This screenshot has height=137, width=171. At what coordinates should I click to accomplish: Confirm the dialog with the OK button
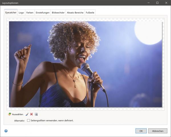click(x=141, y=131)
